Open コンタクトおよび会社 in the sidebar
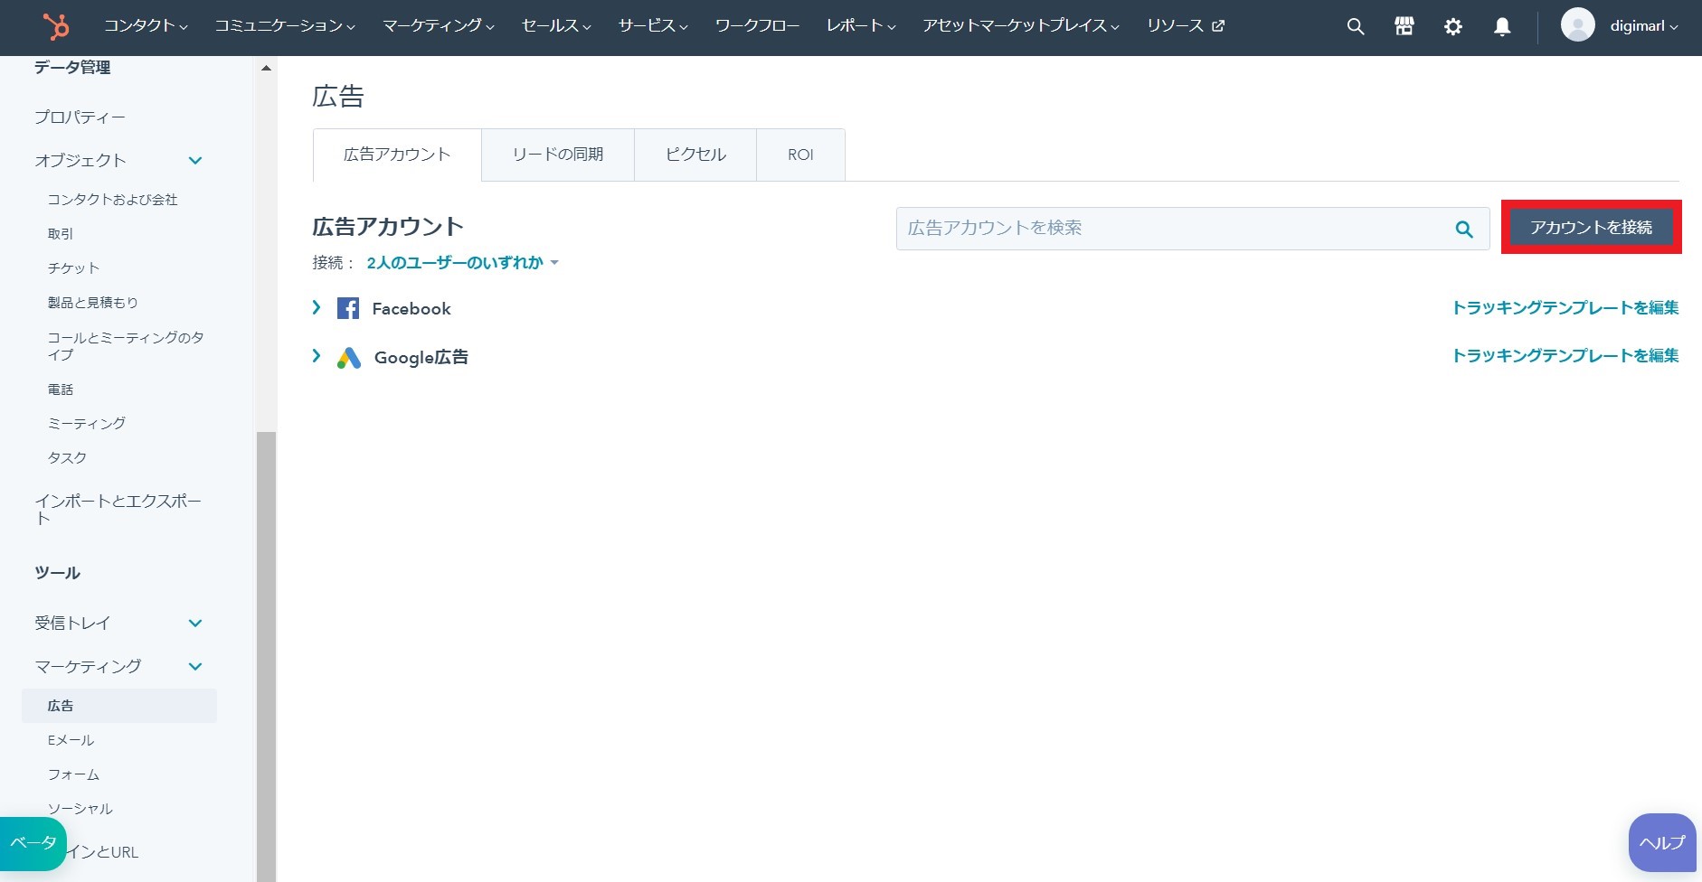Viewport: 1702px width, 882px height. click(112, 200)
